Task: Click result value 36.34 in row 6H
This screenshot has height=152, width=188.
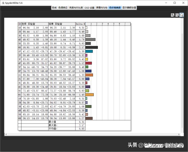Action: [53, 118]
